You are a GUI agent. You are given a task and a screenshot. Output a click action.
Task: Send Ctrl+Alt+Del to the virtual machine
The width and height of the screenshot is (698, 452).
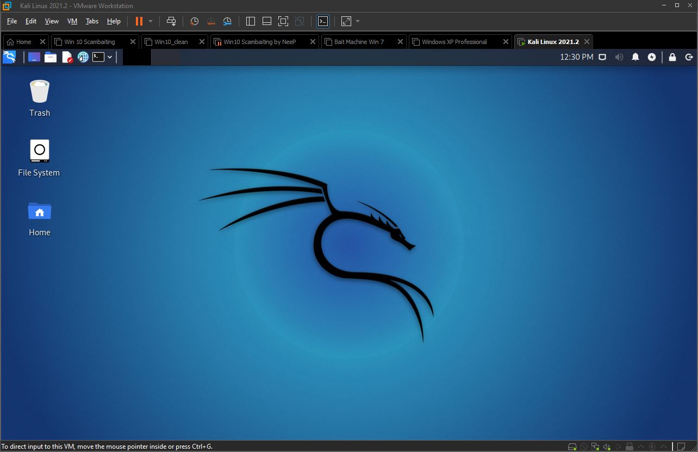click(x=171, y=21)
